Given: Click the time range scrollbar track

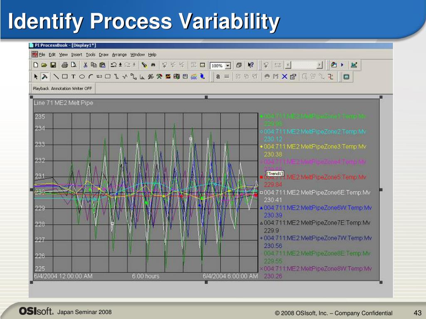Looking at the screenshot, I should (x=304, y=65).
